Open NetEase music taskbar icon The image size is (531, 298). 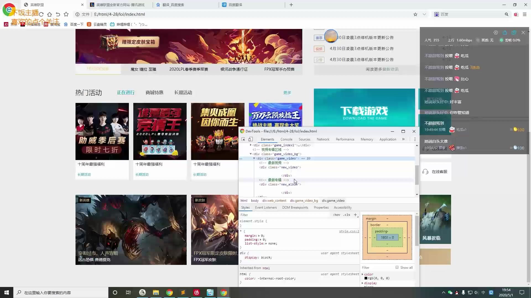tap(197, 292)
